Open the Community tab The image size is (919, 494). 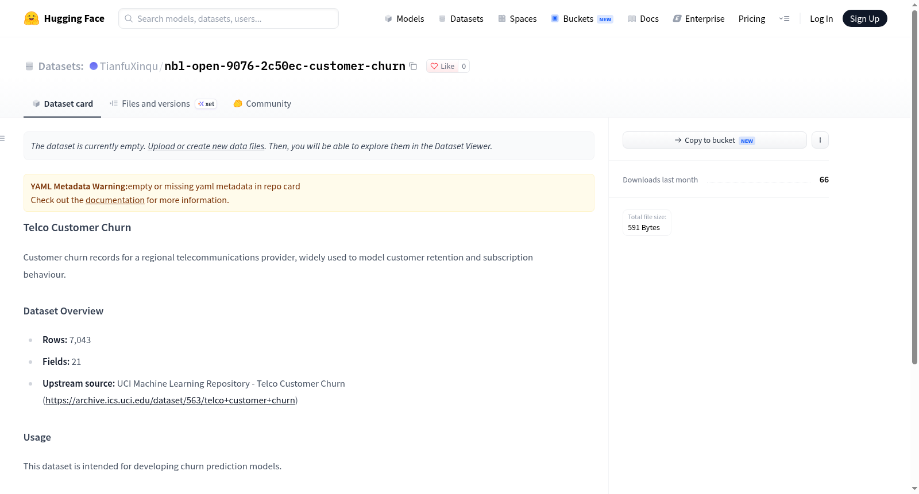click(x=262, y=103)
